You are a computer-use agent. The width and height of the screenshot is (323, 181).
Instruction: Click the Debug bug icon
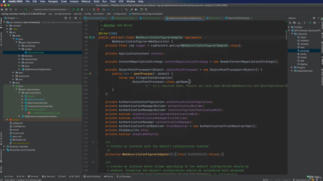tap(78, 10)
